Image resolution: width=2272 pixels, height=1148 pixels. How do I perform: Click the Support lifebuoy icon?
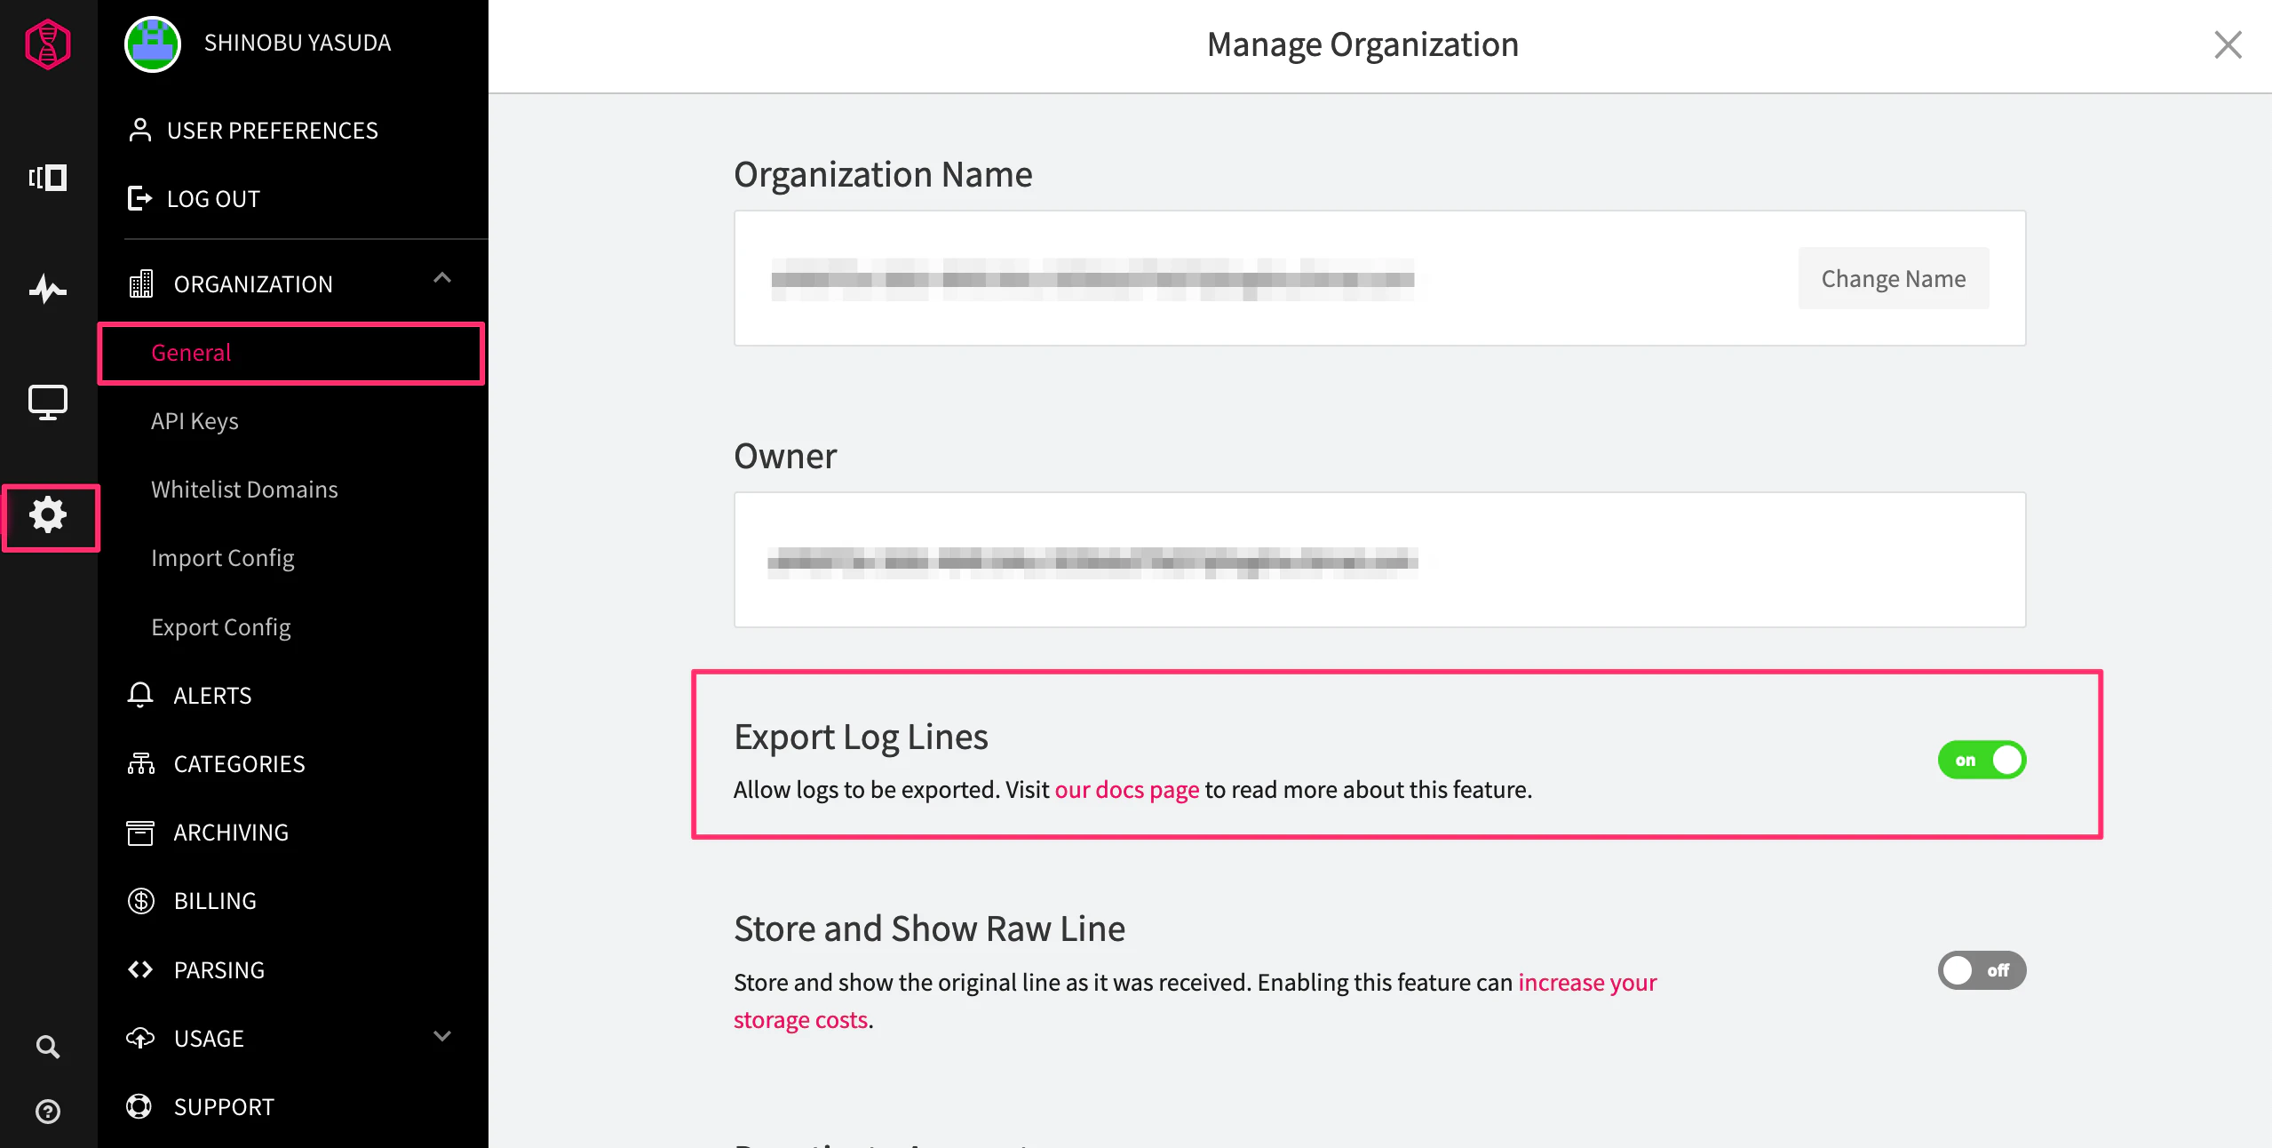point(139,1106)
